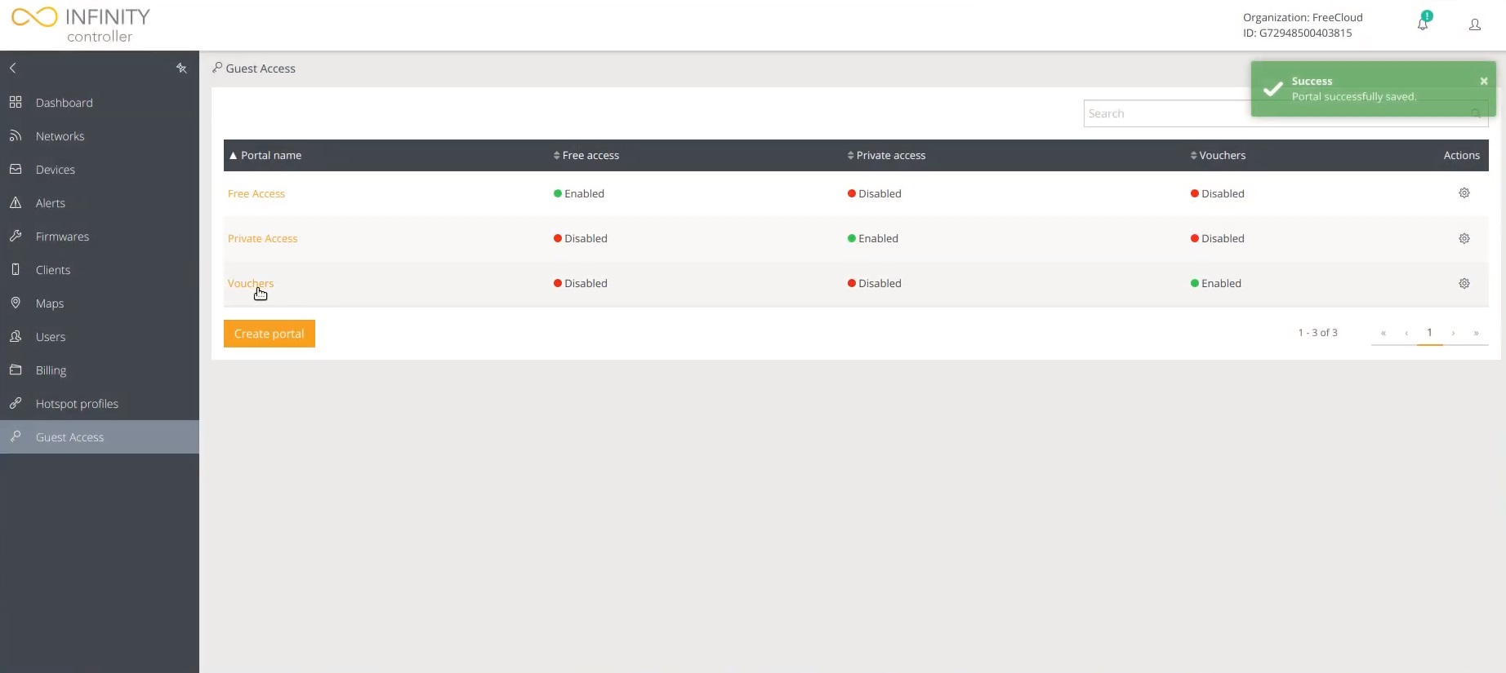Click Enabled vouchers status in Vouchers row
This screenshot has height=673, width=1506.
[x=1216, y=283]
